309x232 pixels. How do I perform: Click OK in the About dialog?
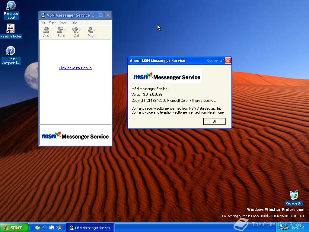(x=215, y=121)
